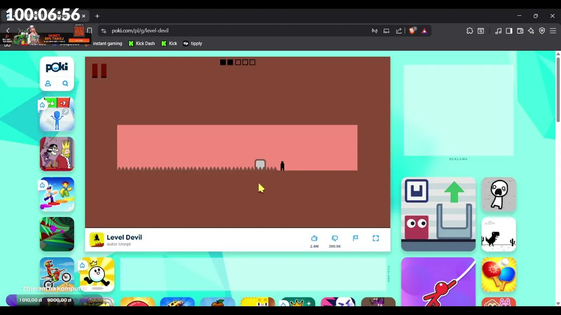Open Kick Dash bookmark
The image size is (561, 315).
tap(142, 43)
